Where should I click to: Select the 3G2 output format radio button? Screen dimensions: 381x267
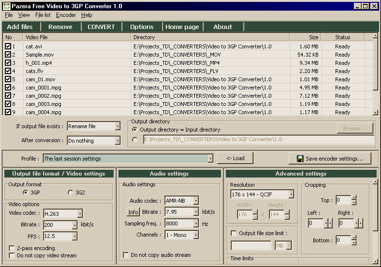(71, 193)
